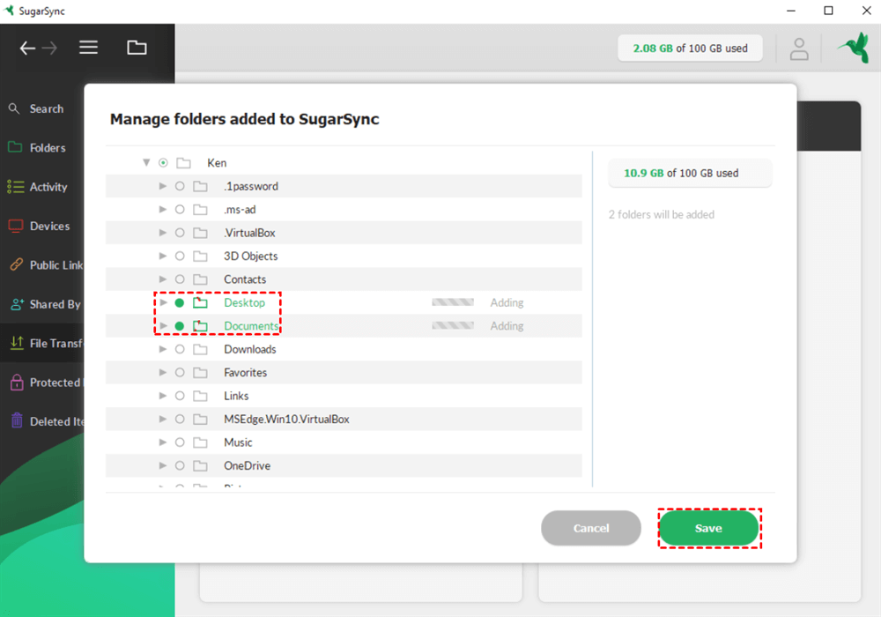Open the Activity sidebar section

click(48, 187)
